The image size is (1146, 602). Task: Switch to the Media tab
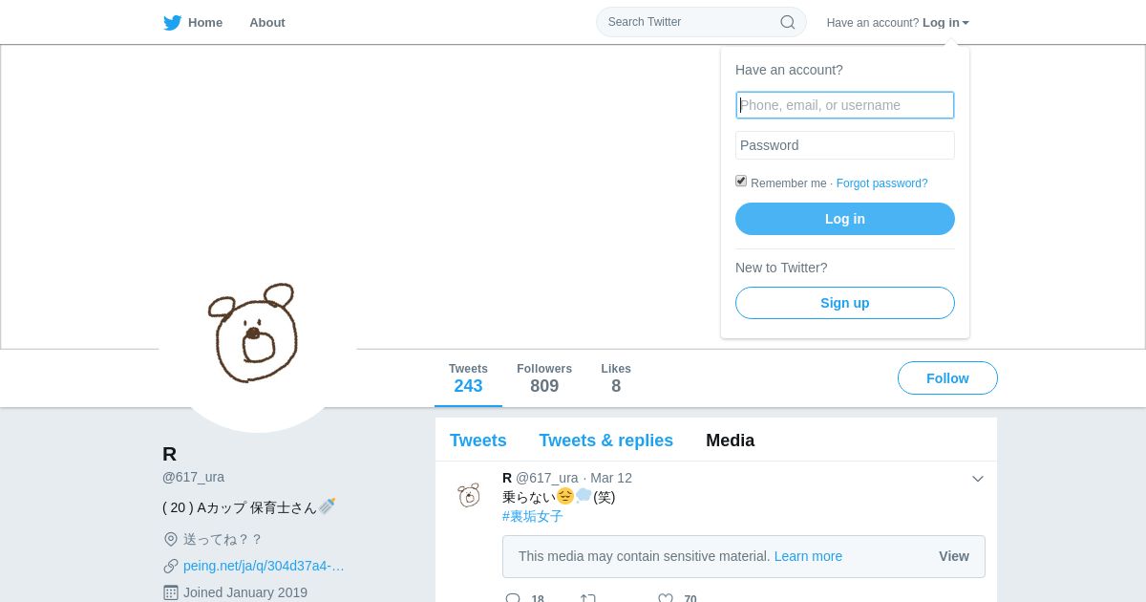click(731, 441)
